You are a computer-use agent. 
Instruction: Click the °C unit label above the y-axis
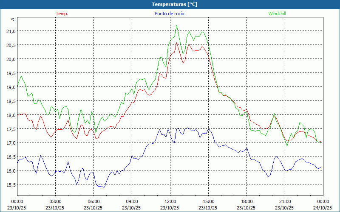13,20
